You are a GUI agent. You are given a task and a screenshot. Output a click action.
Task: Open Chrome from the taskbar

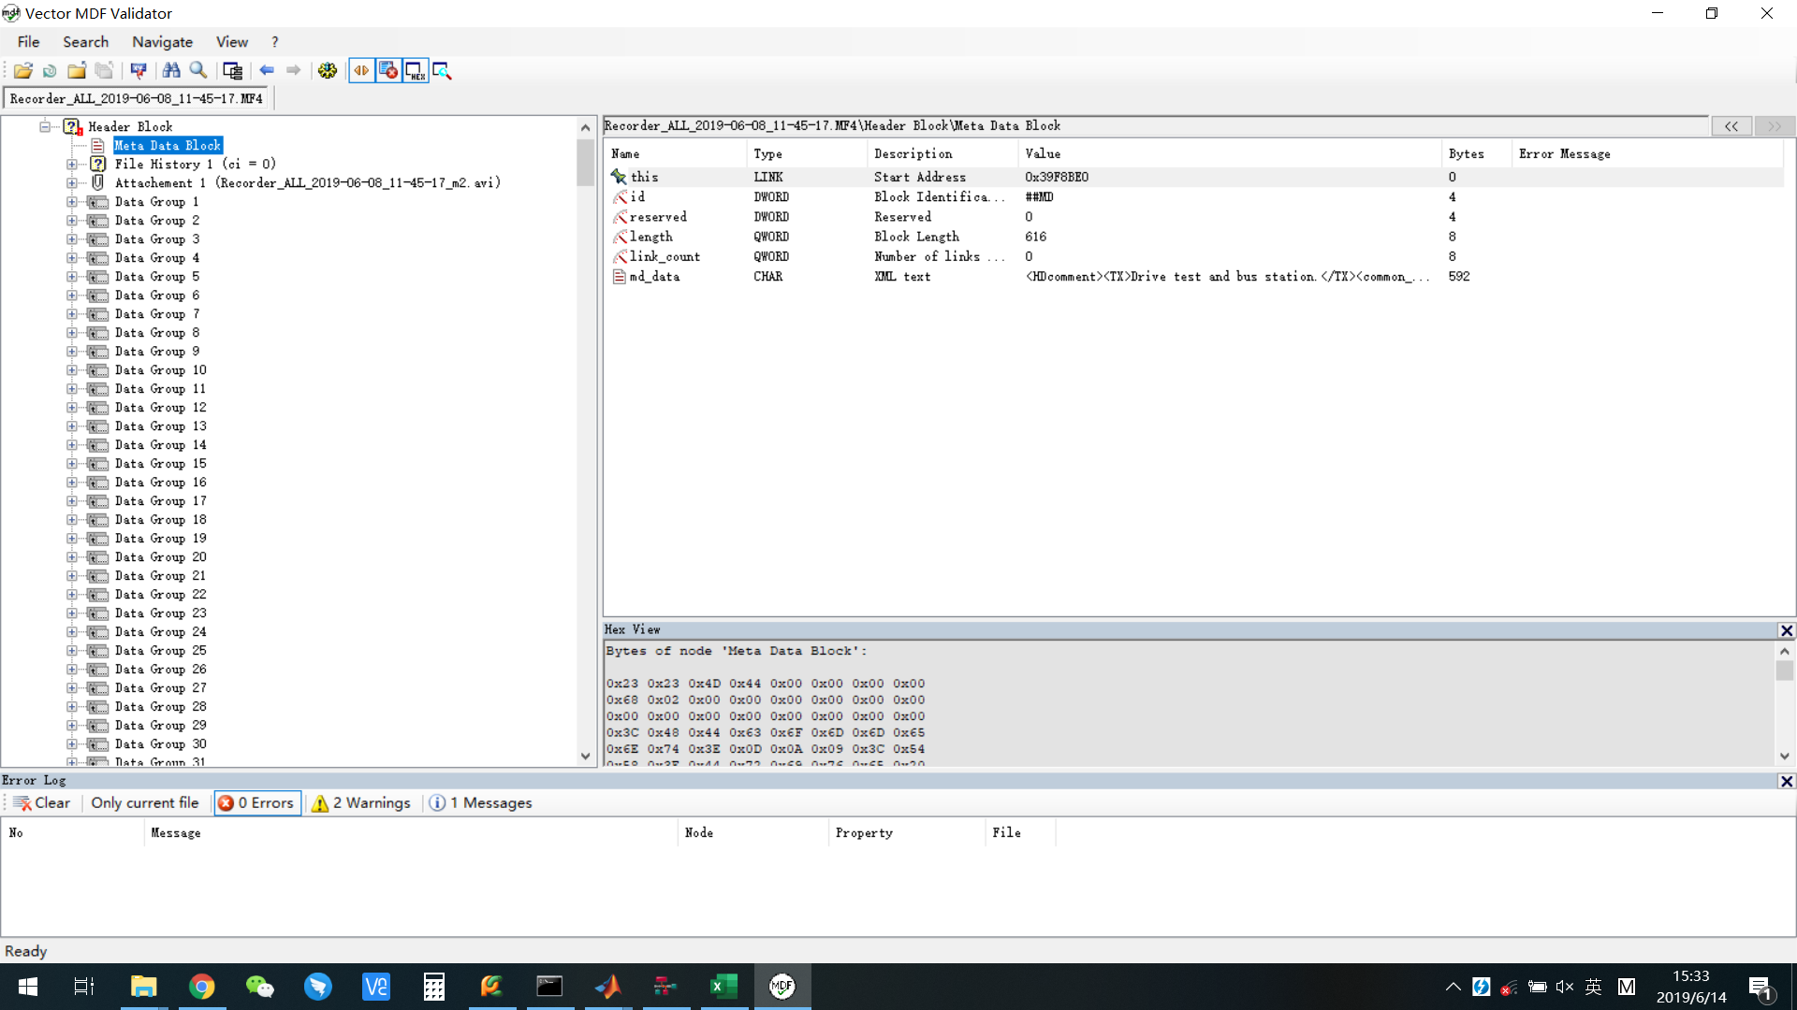click(x=201, y=987)
